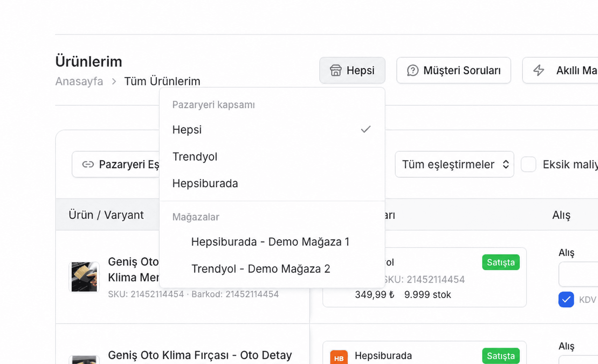Select Hepsiburada - Demo Mağaza 1 store
Image resolution: width=598 pixels, height=364 pixels.
coord(272,242)
